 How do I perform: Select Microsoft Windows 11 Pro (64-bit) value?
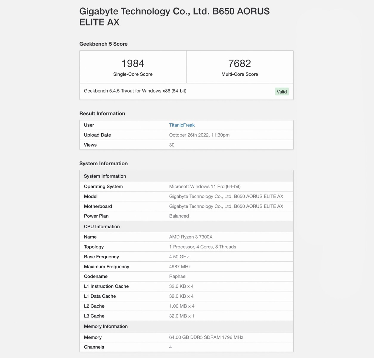pyautogui.click(x=205, y=186)
